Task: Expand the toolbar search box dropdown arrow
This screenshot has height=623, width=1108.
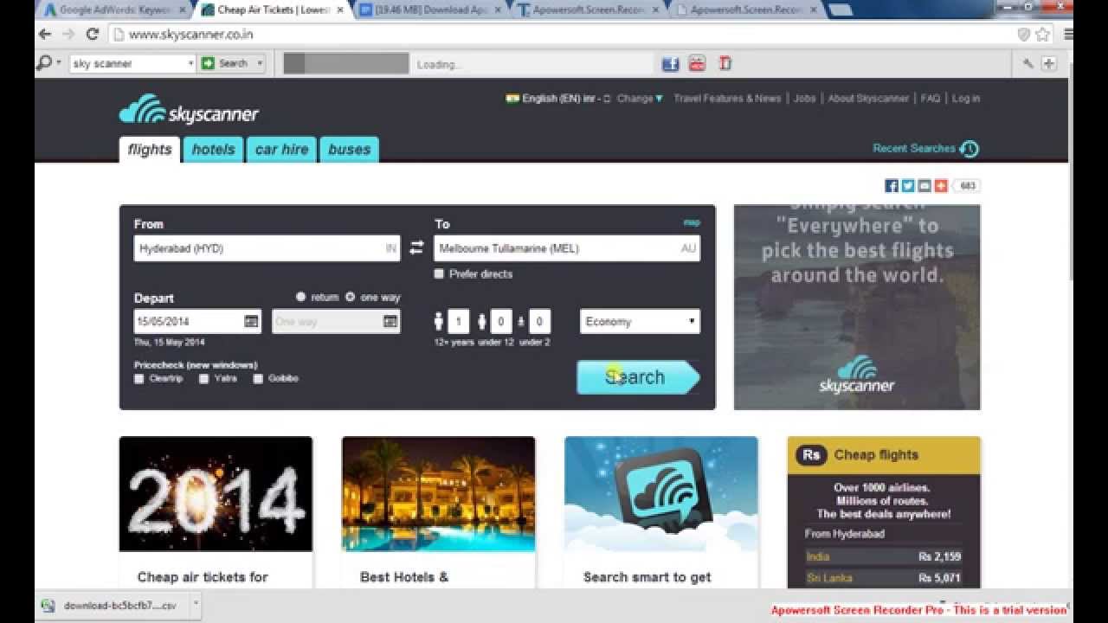Action: (190, 63)
